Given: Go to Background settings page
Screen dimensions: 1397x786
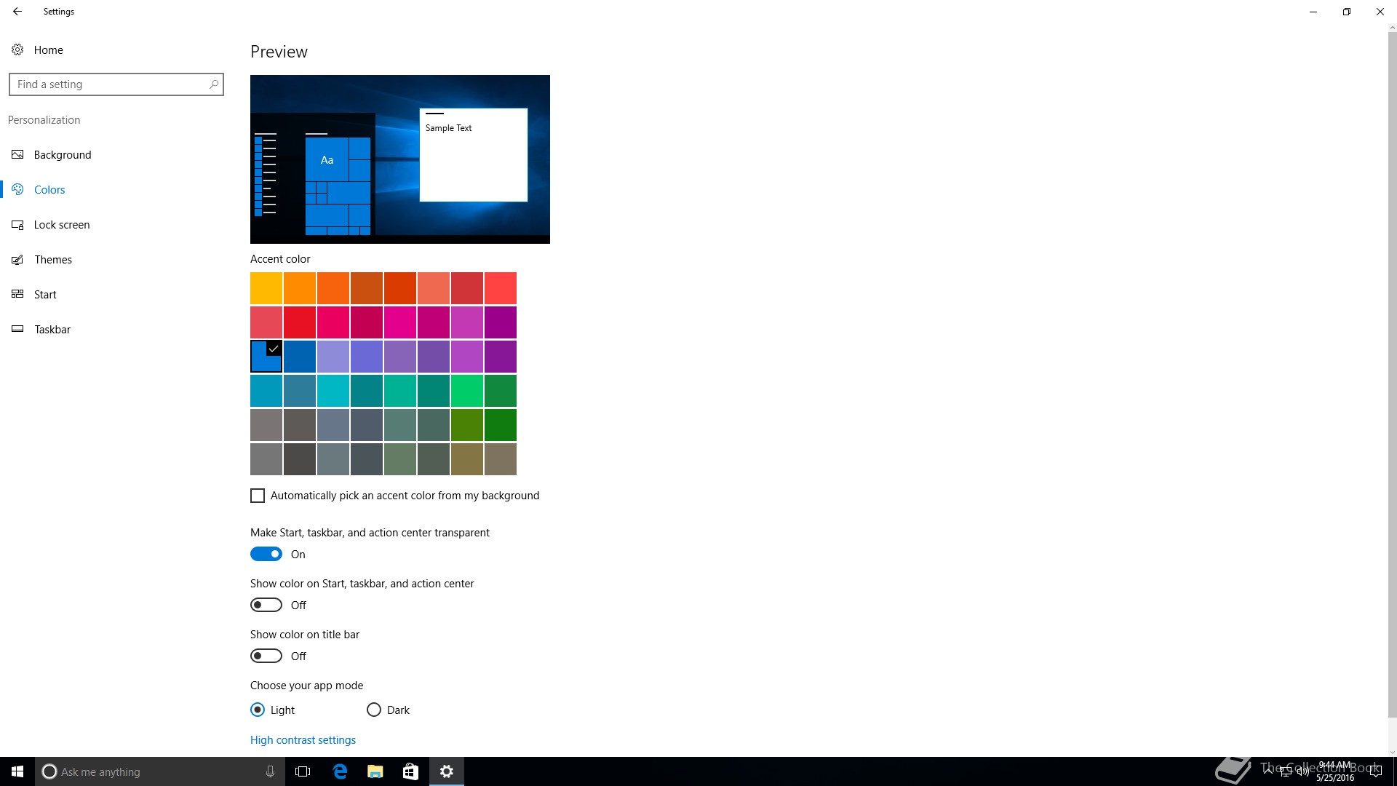Looking at the screenshot, I should [x=63, y=155].
